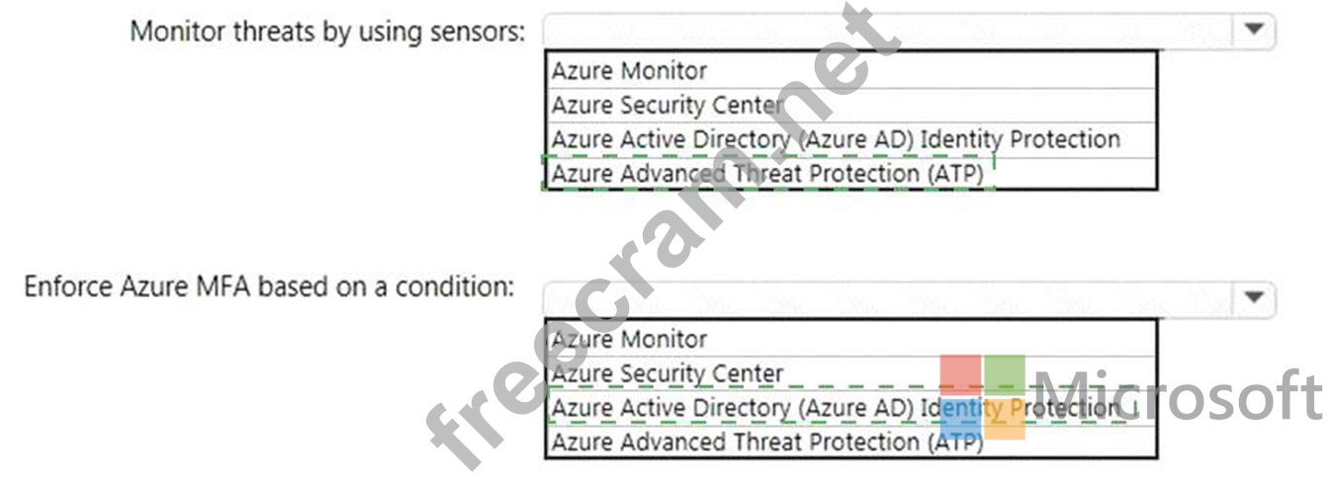Click the green square of Microsoft logo
This screenshot has height=478, width=1330.
pyautogui.click(x=1005, y=375)
